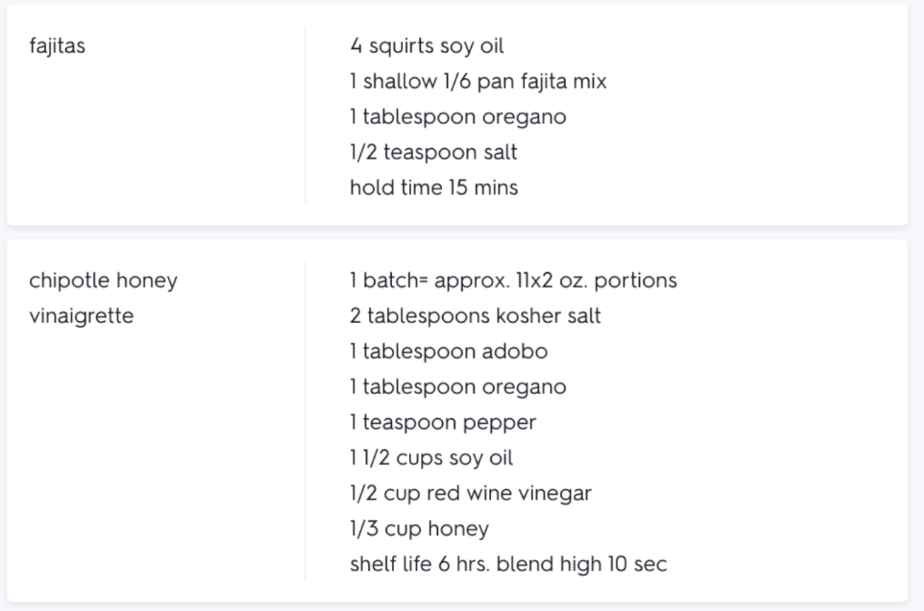Click the divider line in fajitas card
This screenshot has width=924, height=611.
[305, 115]
